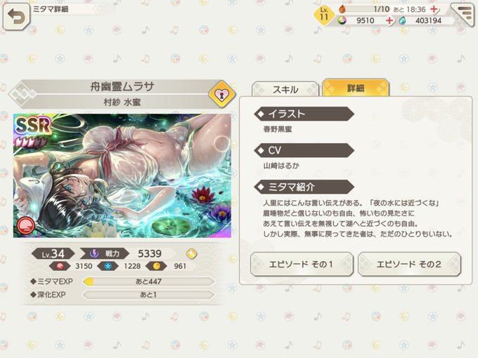Screen dimensions: 478x358
Task: Tap the back arrow button
Action: tap(16, 16)
